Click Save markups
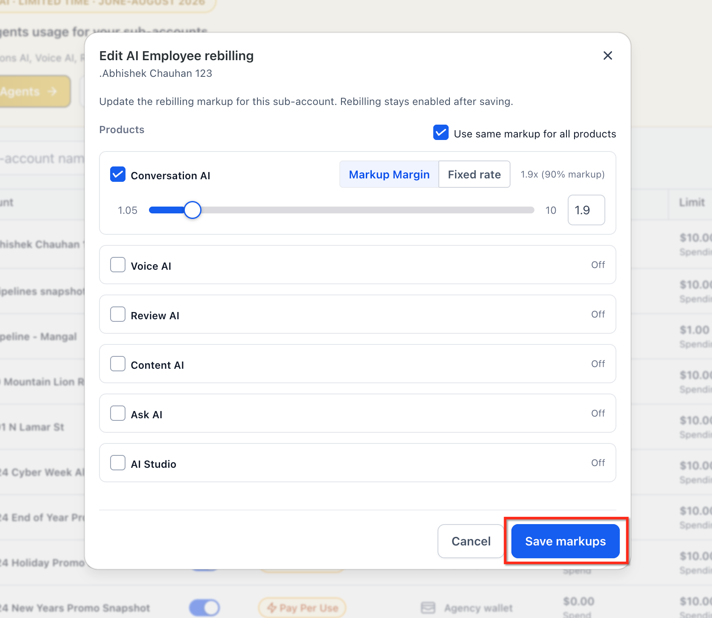This screenshot has width=712, height=618. [x=565, y=541]
